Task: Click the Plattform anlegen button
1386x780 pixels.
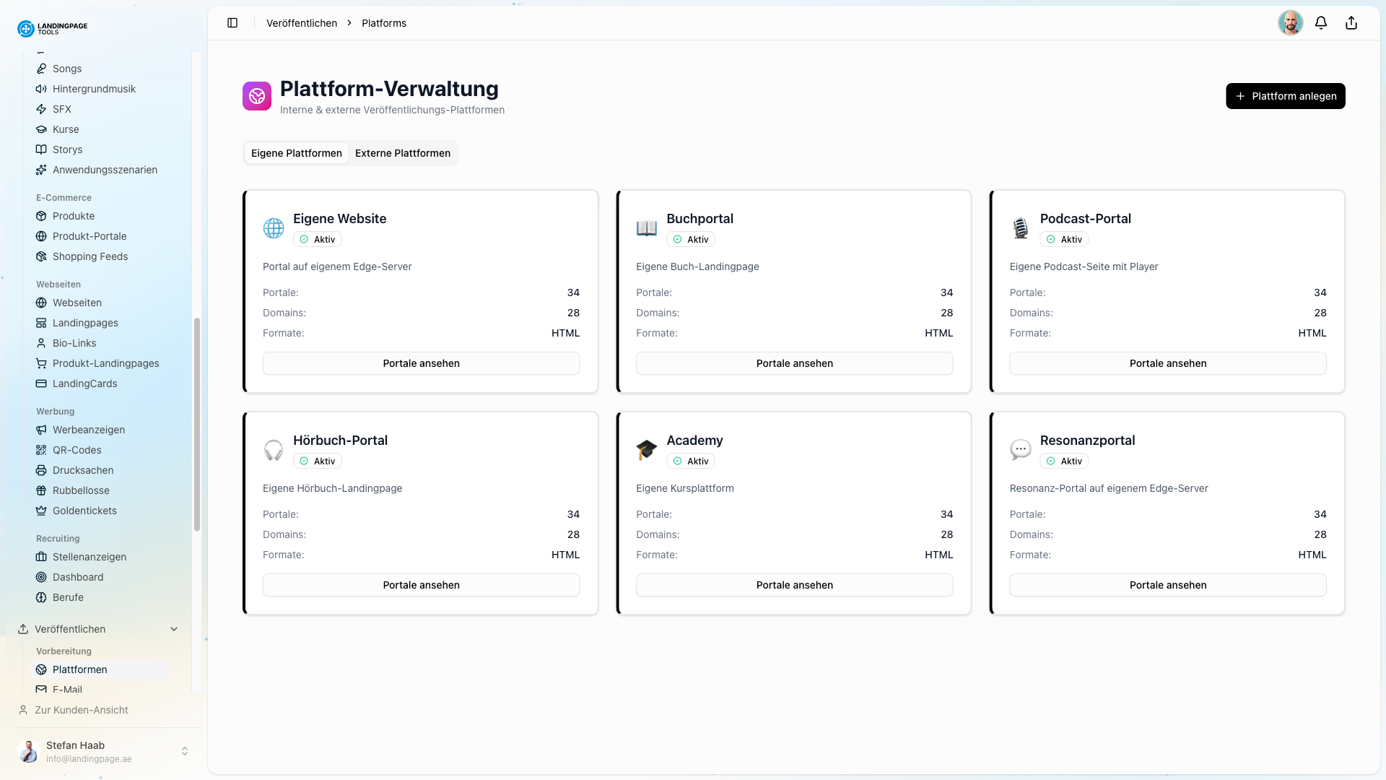Action: coord(1285,95)
